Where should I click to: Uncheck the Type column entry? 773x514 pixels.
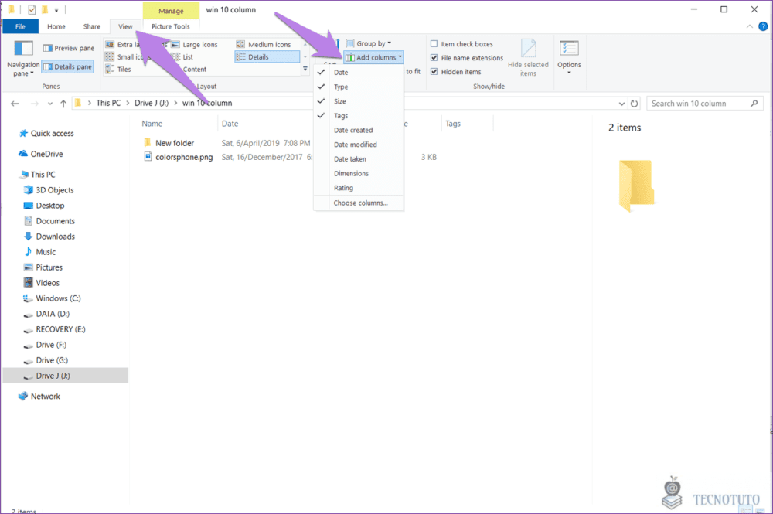coord(359,87)
